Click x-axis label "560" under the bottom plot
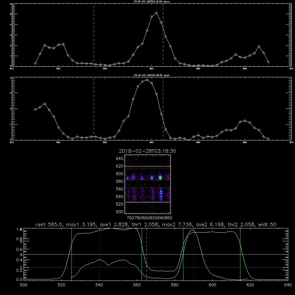 click(137, 285)
